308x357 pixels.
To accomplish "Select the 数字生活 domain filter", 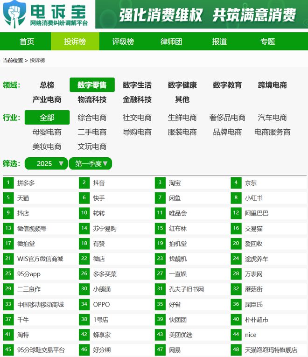I will click(x=137, y=85).
